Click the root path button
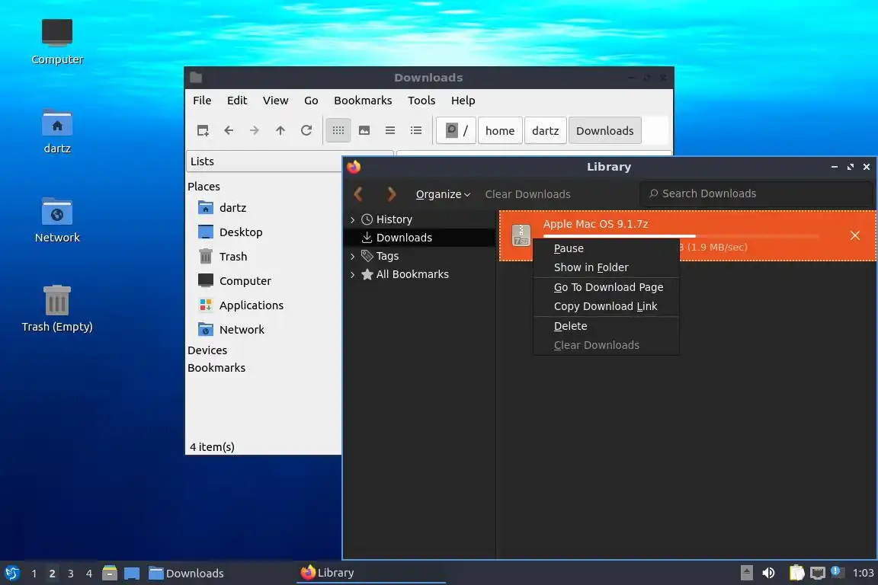 point(457,130)
